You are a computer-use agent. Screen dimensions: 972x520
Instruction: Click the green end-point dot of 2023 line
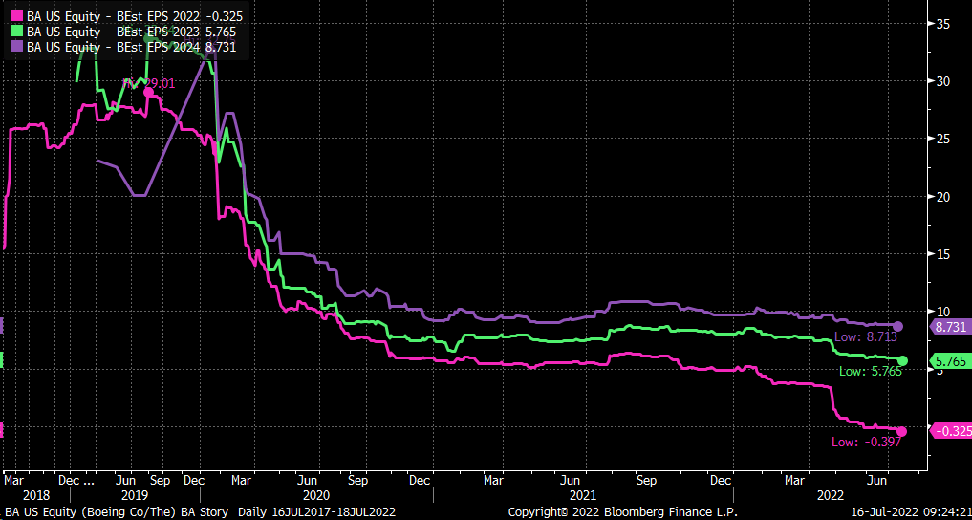902,360
